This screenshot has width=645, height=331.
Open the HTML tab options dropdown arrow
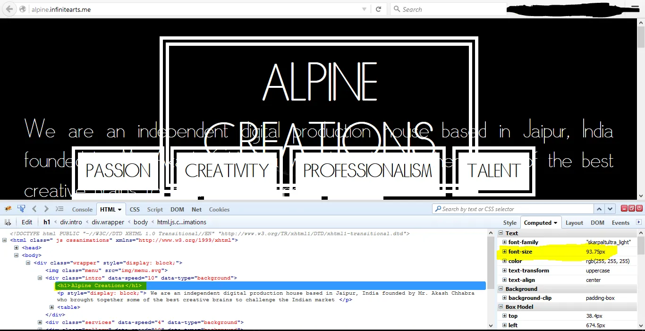coord(120,210)
